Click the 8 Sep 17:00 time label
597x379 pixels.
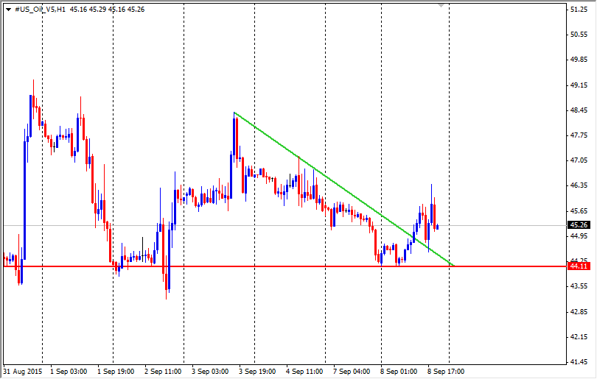pyautogui.click(x=446, y=372)
